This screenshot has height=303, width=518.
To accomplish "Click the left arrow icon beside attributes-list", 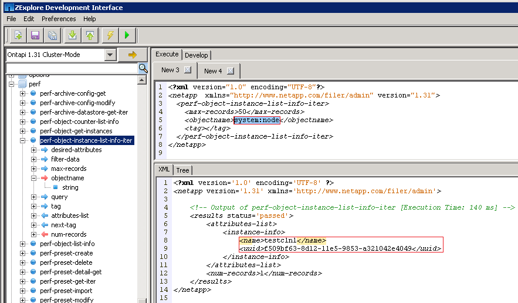I will [x=44, y=216].
